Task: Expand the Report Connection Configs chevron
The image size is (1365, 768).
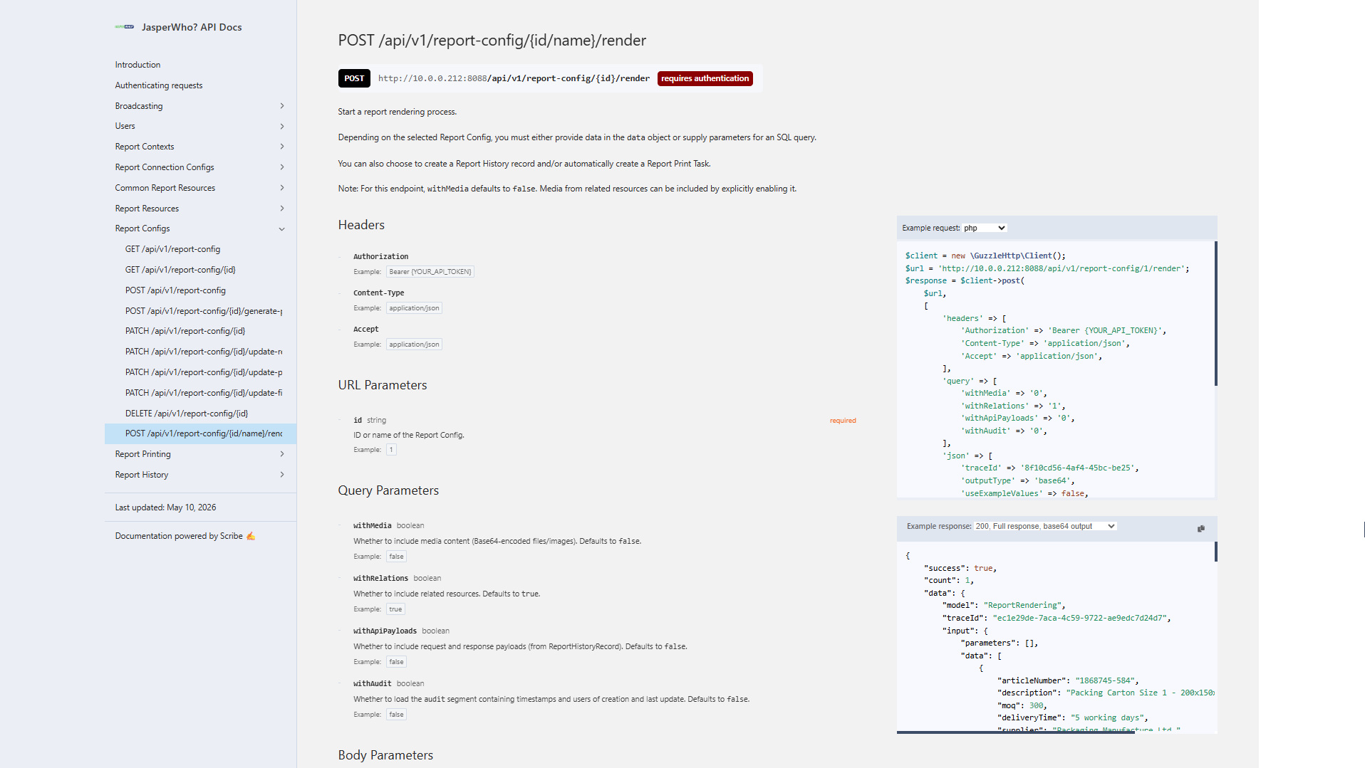Action: coord(282,167)
